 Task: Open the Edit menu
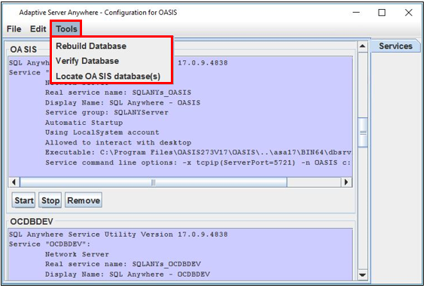38,29
